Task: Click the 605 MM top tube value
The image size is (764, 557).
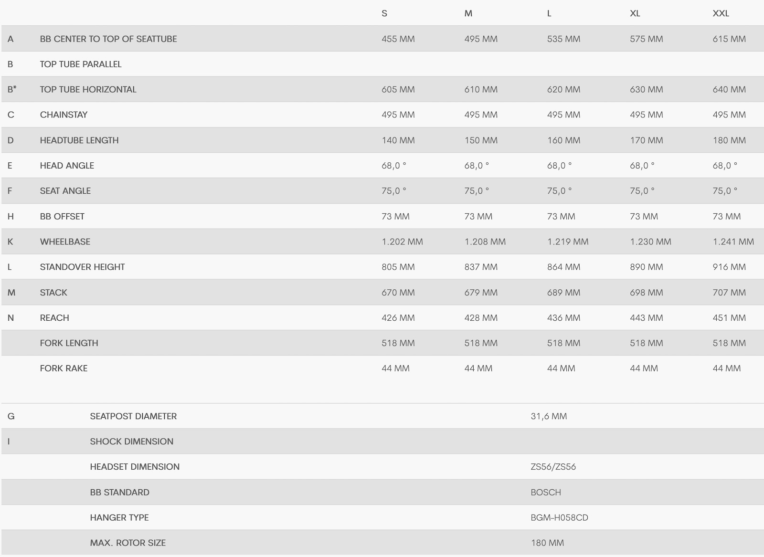Action: pyautogui.click(x=398, y=90)
